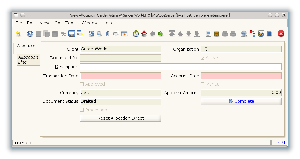Screen dimensions: 300x159
Task: Toggle the Approved checkbox
Action: click(x=82, y=84)
